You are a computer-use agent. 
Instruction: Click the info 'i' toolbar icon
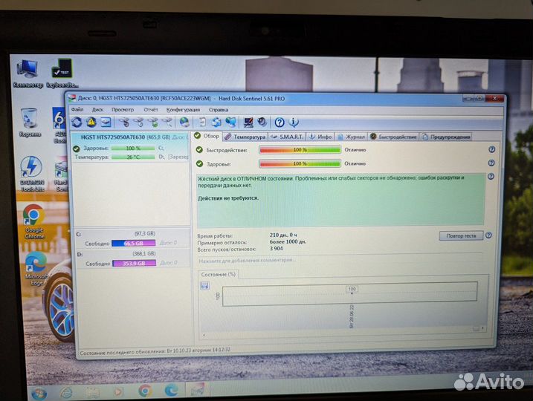click(294, 123)
